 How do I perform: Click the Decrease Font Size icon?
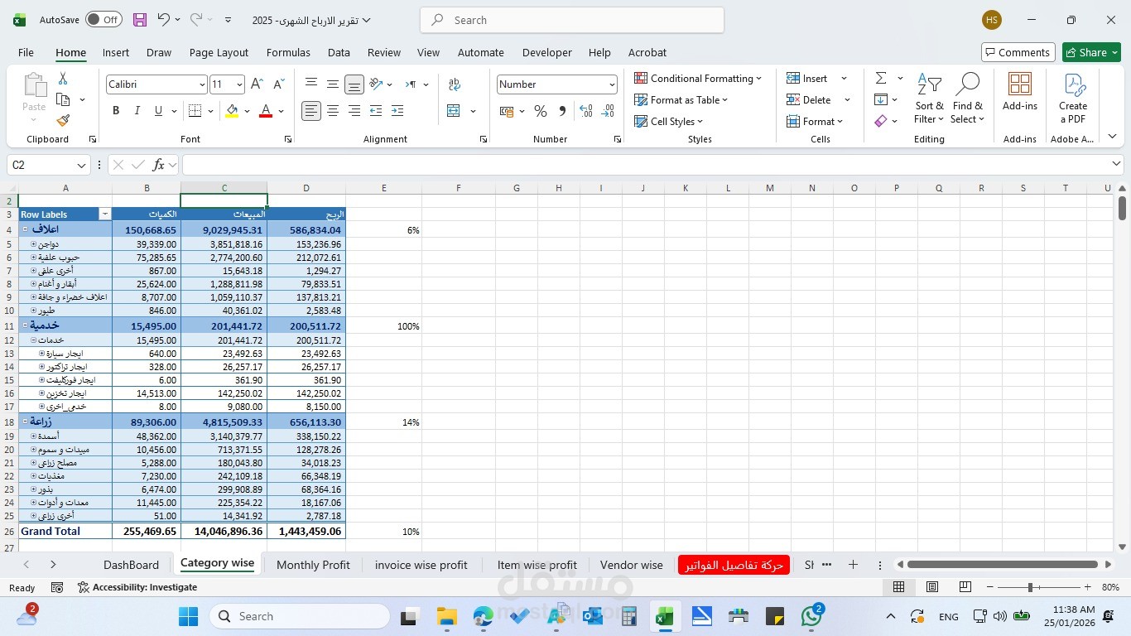pyautogui.click(x=278, y=84)
